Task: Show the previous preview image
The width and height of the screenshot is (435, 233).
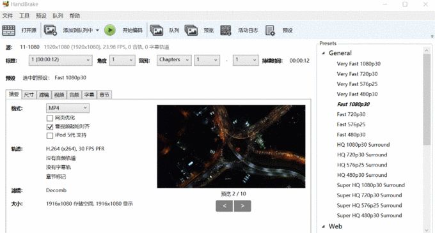Action: (x=224, y=206)
